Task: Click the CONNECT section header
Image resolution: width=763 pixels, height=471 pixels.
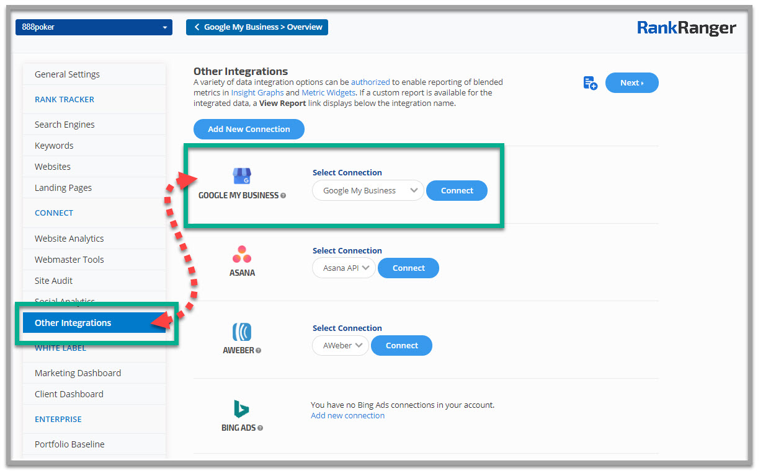Action: coord(54,213)
